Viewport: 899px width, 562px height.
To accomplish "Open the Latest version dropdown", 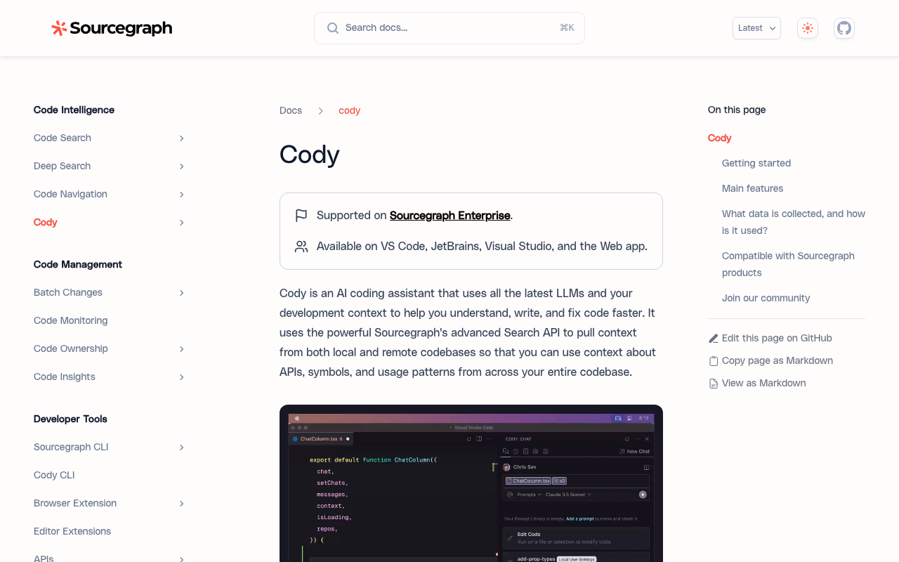I will 756,28.
